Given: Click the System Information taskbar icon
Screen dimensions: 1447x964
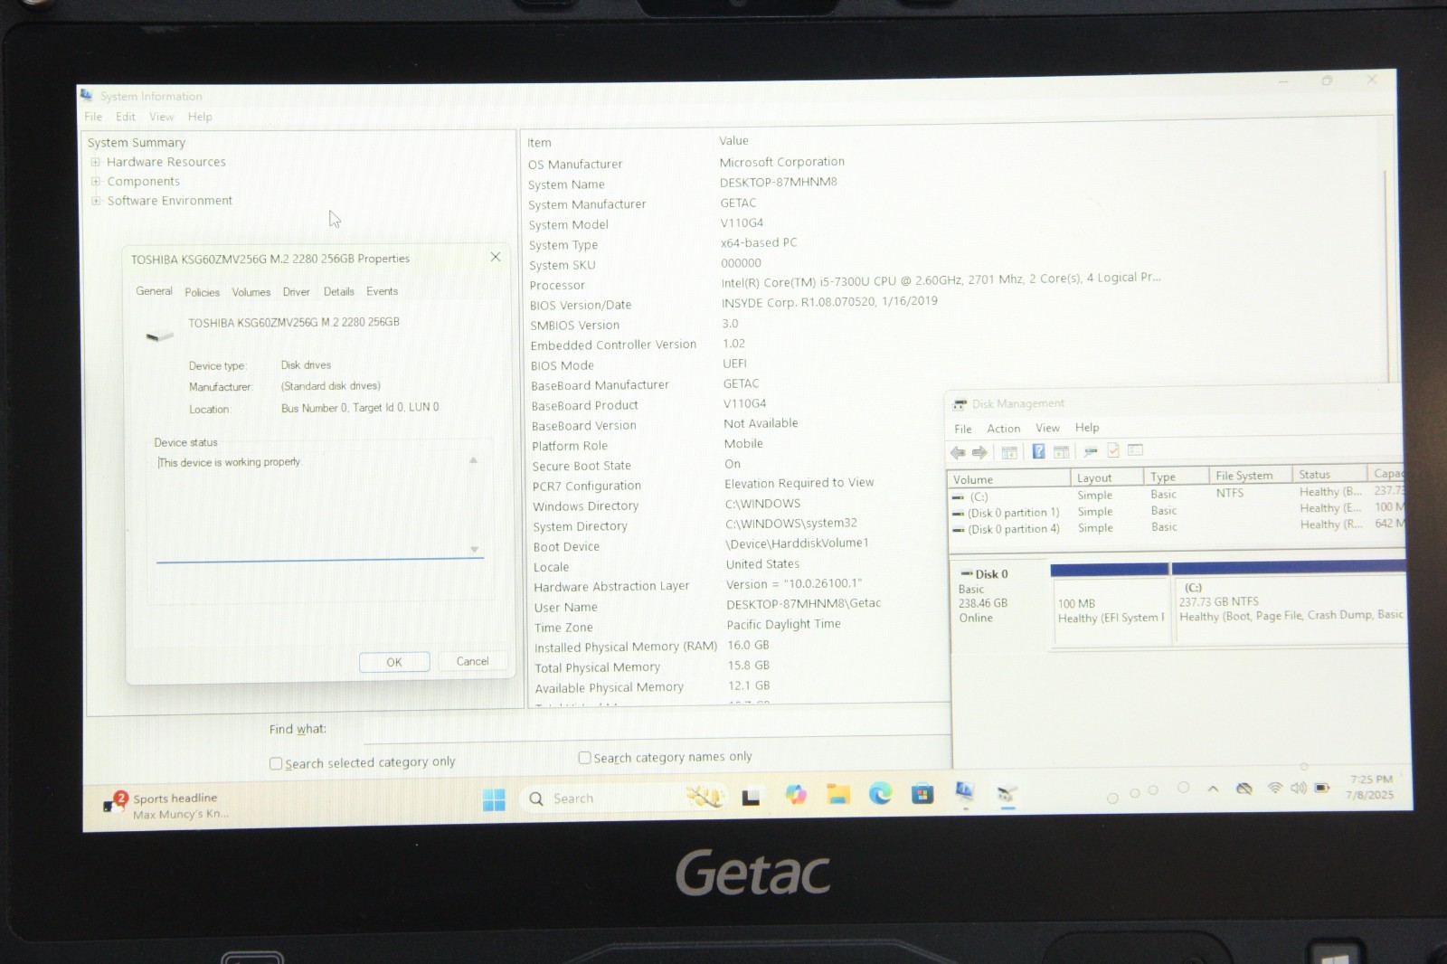Looking at the screenshot, I should [964, 792].
